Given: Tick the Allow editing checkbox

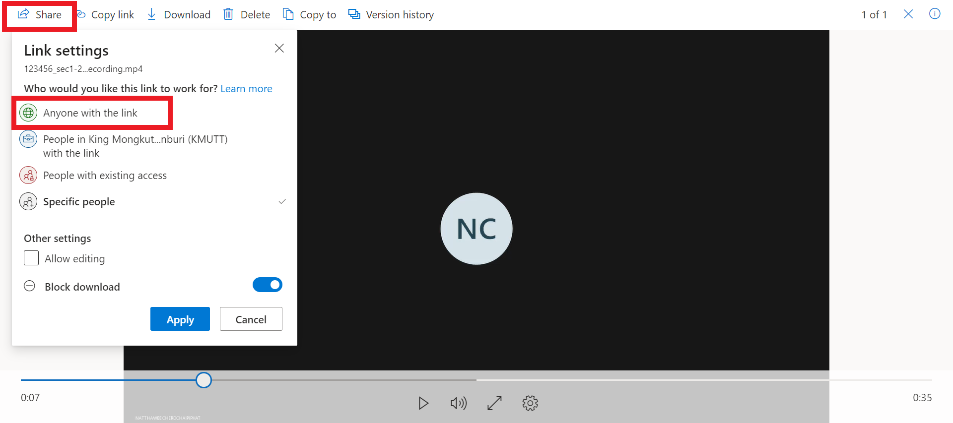Looking at the screenshot, I should [x=31, y=258].
